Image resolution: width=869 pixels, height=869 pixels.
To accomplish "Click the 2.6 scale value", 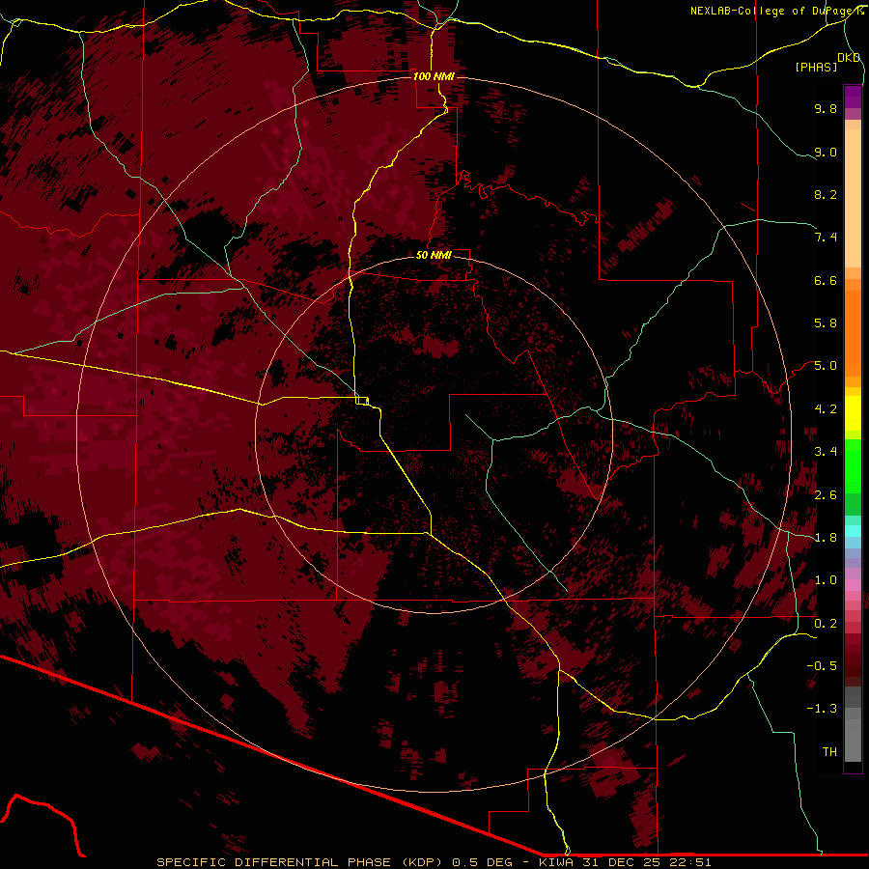I will [826, 495].
